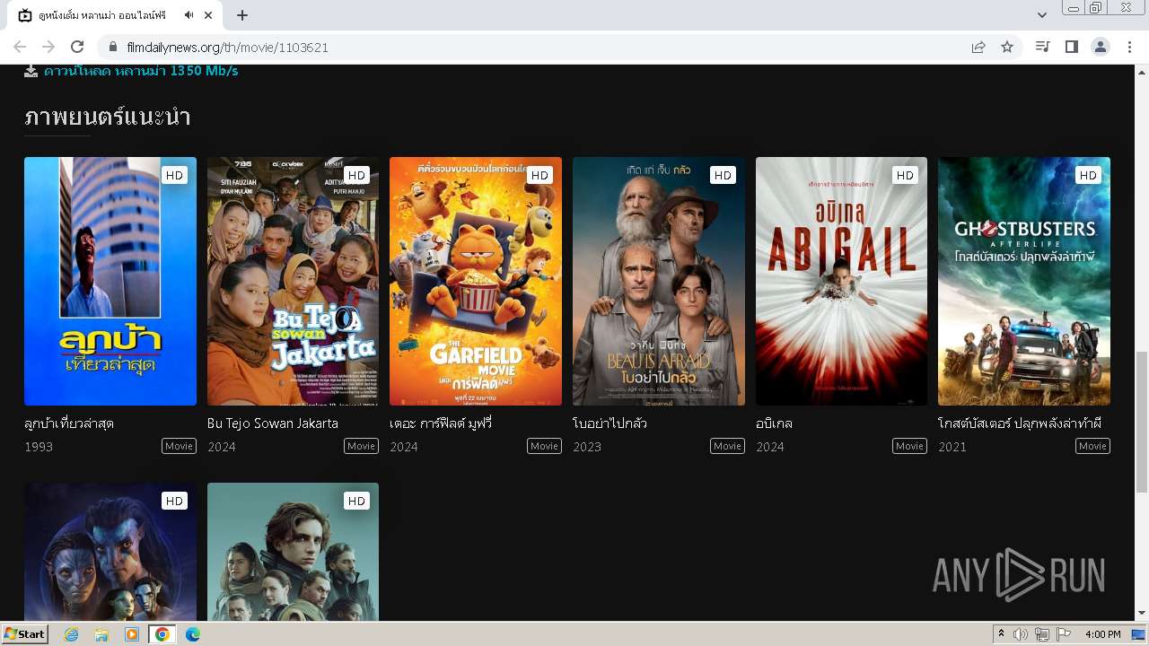This screenshot has height=646, width=1149.
Task: Open the system tray volume icon
Action: click(x=1021, y=634)
